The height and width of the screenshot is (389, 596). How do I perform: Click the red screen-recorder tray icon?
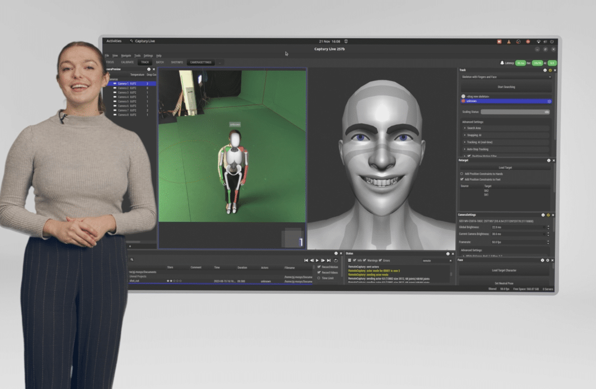(499, 42)
